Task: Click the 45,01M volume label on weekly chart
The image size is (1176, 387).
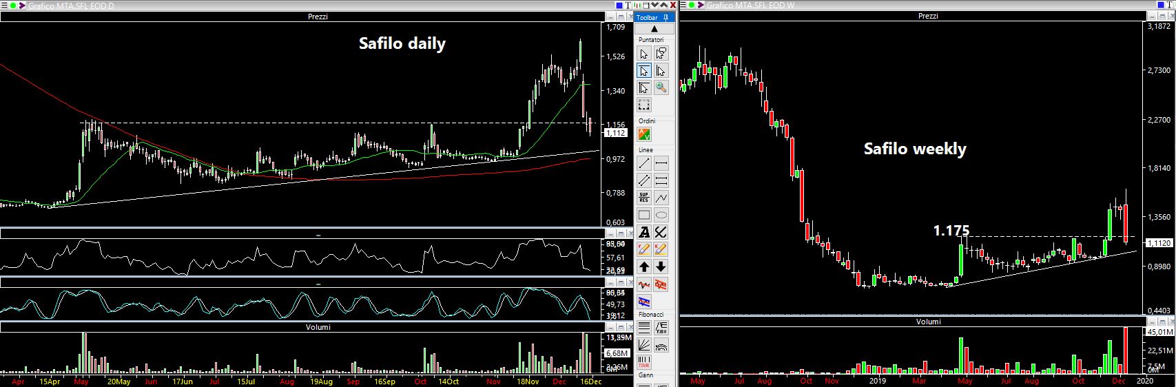Action: click(1160, 332)
